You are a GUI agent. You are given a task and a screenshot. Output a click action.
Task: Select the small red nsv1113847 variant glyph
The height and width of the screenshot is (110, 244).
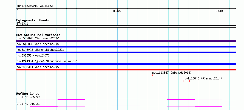point(156,75)
